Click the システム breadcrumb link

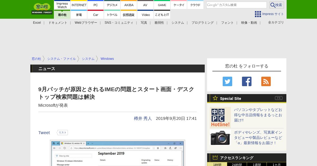coord(88,59)
